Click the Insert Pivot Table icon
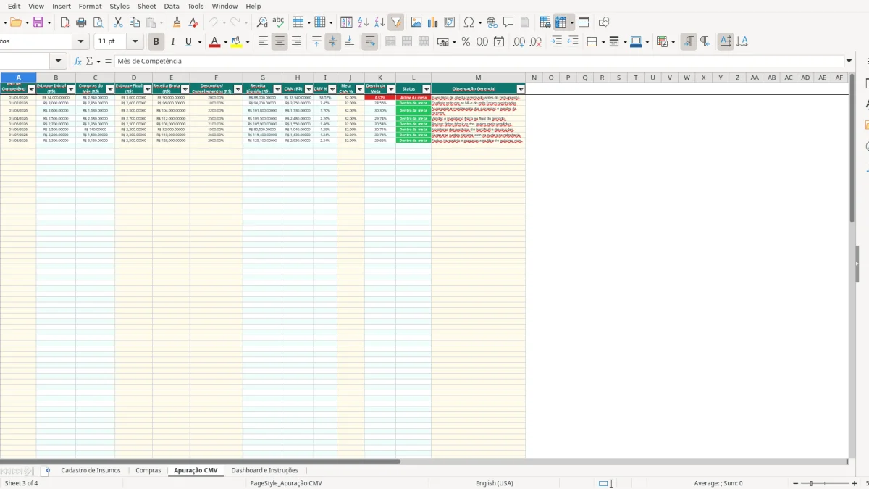This screenshot has width=869, height=489. (x=450, y=22)
